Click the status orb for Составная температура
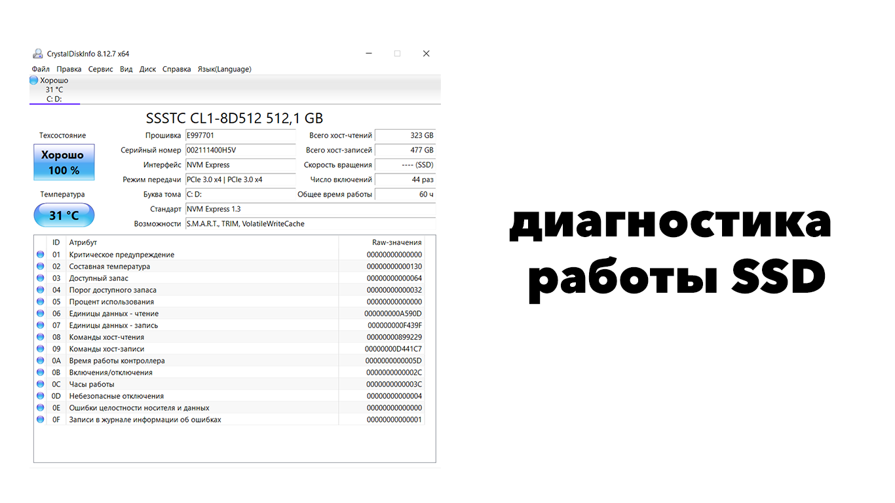 coord(41,266)
